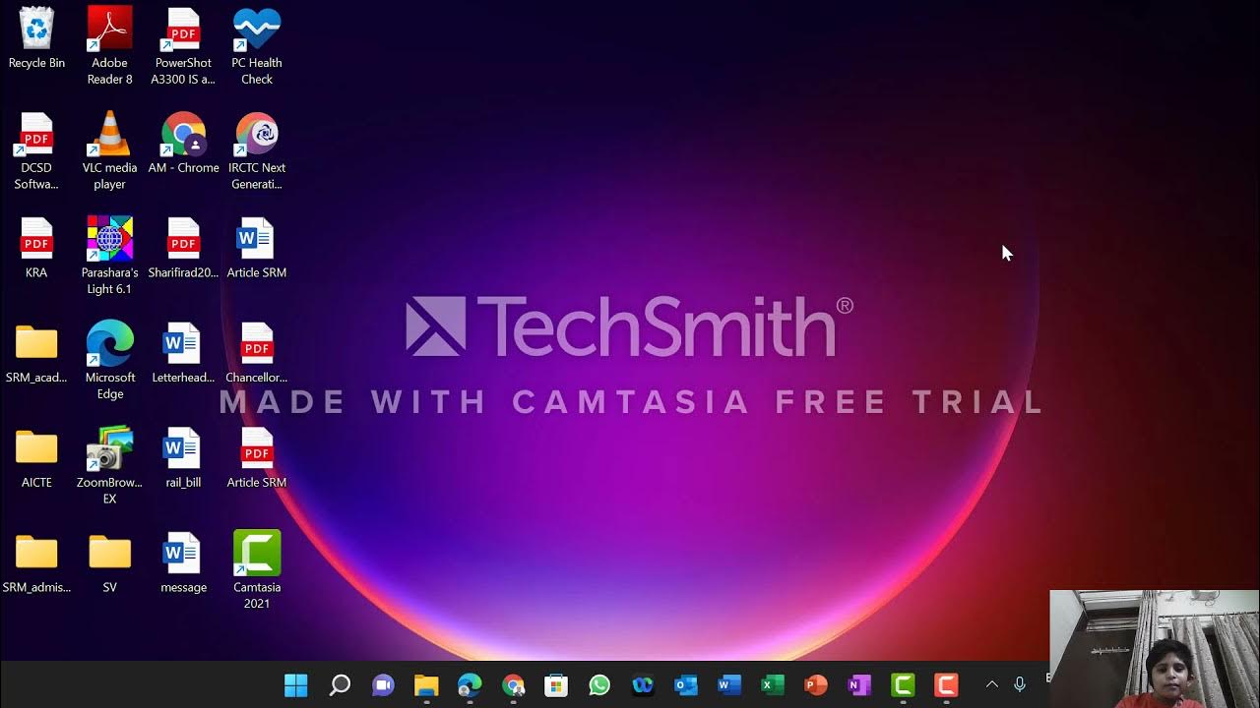This screenshot has width=1260, height=708.
Task: Open OneNote from the taskbar
Action: 859,685
